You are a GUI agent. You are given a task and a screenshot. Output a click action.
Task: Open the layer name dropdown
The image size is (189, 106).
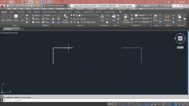coord(98,16)
